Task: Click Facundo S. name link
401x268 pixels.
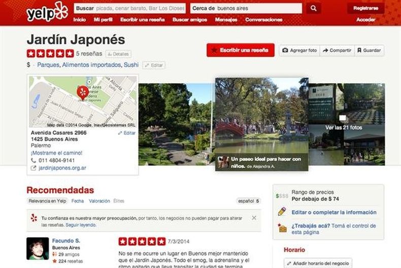Action: click(x=66, y=241)
